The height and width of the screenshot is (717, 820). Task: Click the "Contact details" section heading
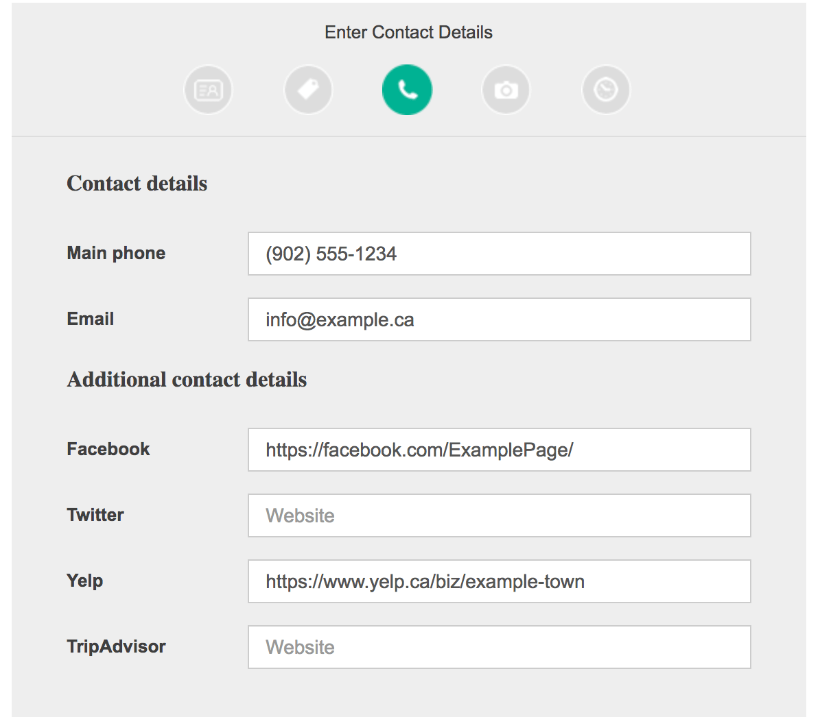coord(137,184)
